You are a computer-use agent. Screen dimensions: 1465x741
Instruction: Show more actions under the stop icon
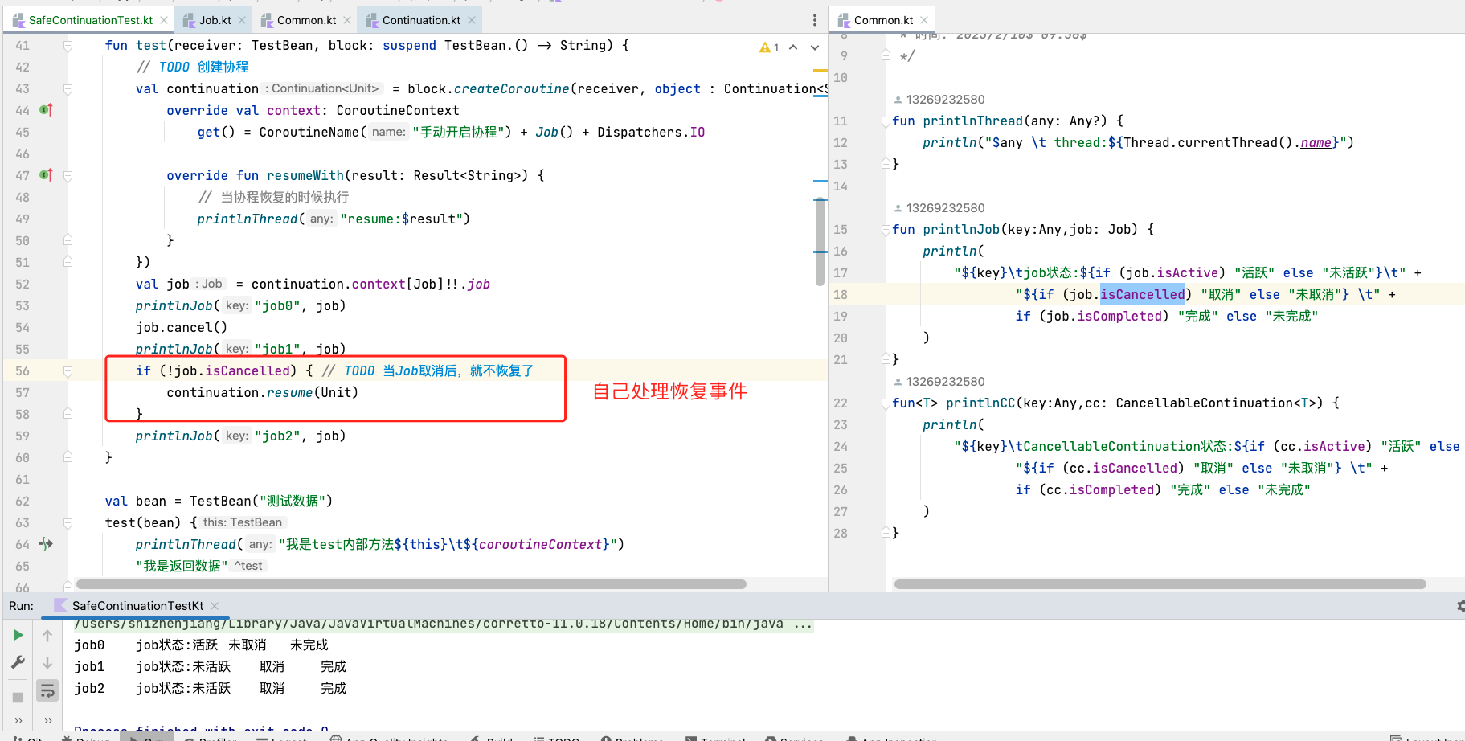[18, 721]
